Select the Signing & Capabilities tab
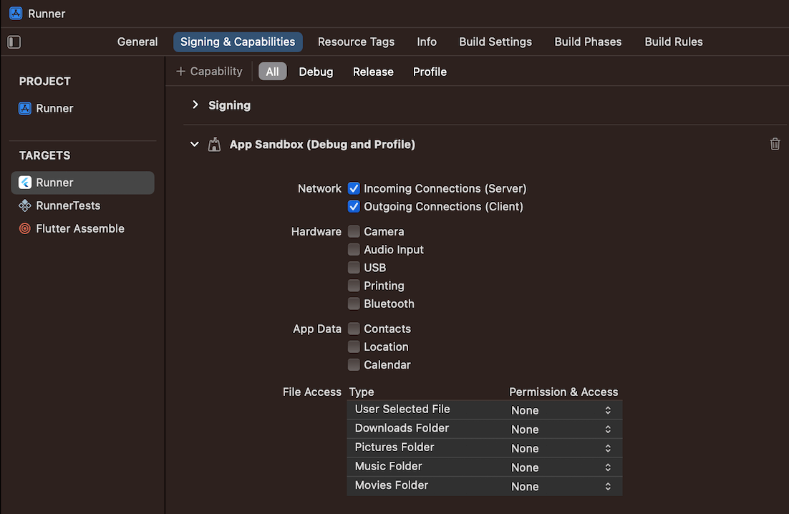This screenshot has height=514, width=789. click(238, 42)
